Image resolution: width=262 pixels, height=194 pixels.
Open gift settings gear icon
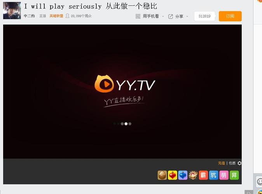239,163
